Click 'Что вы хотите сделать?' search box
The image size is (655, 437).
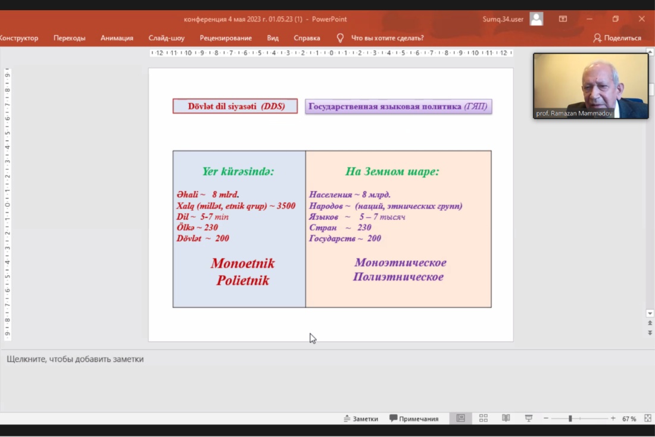(x=387, y=38)
